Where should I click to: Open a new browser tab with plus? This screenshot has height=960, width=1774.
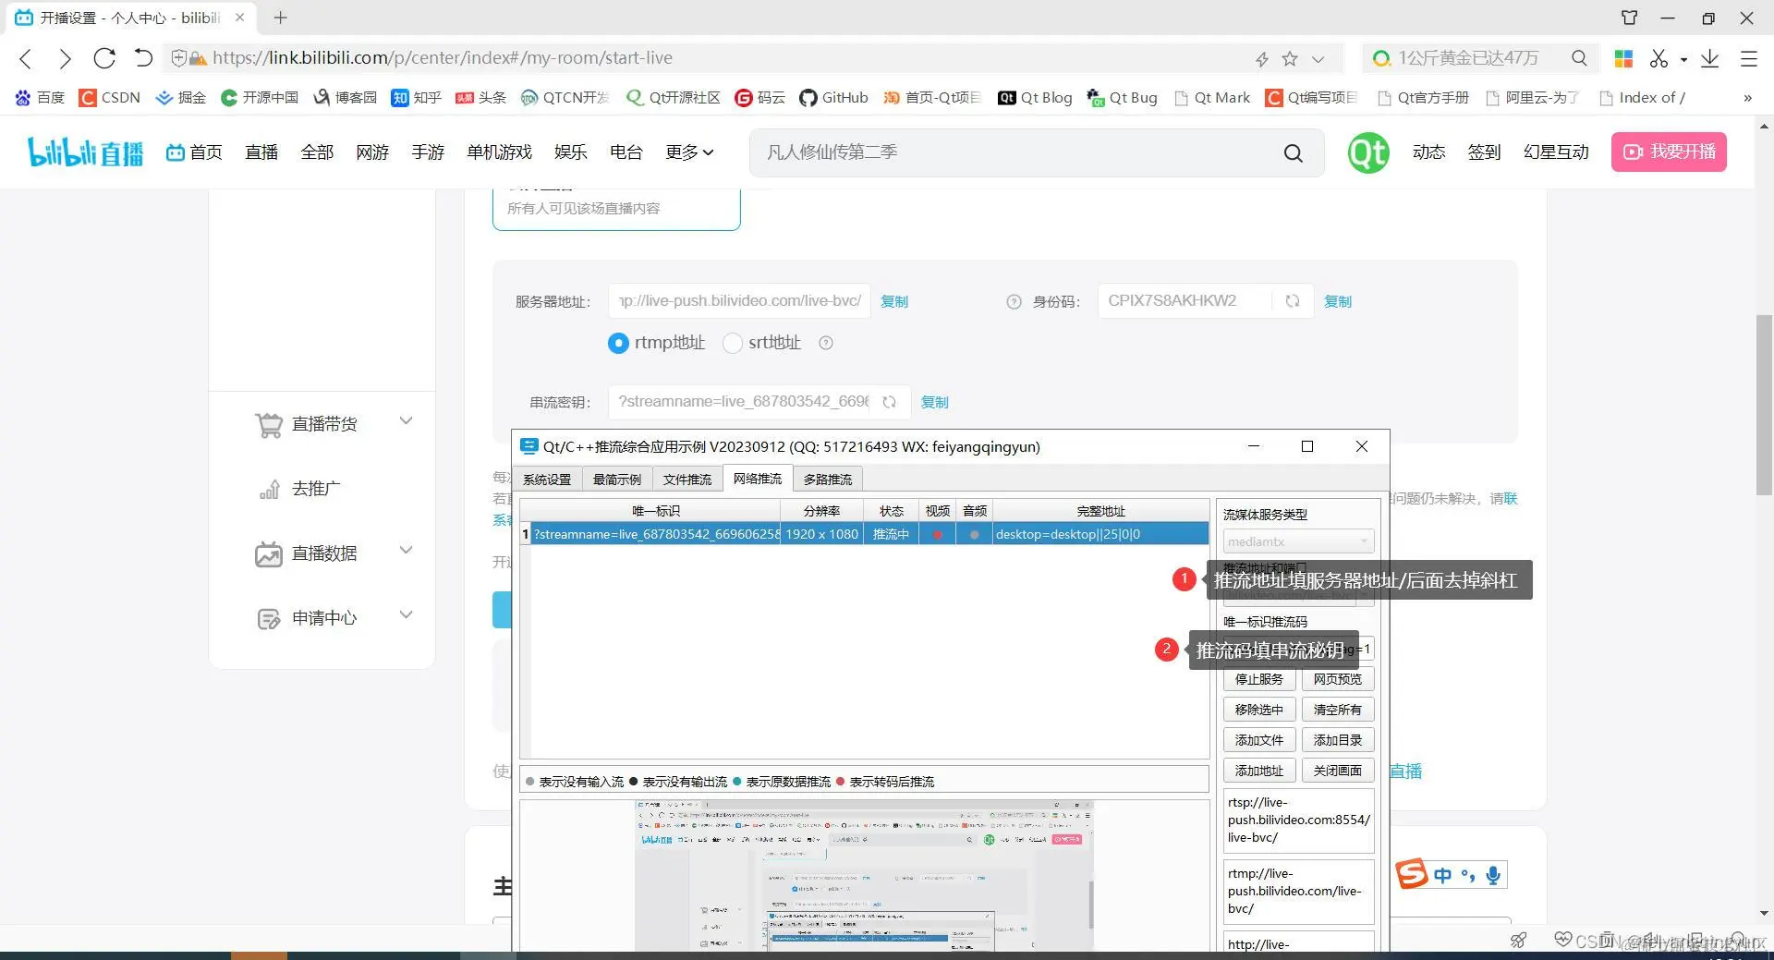point(281,18)
